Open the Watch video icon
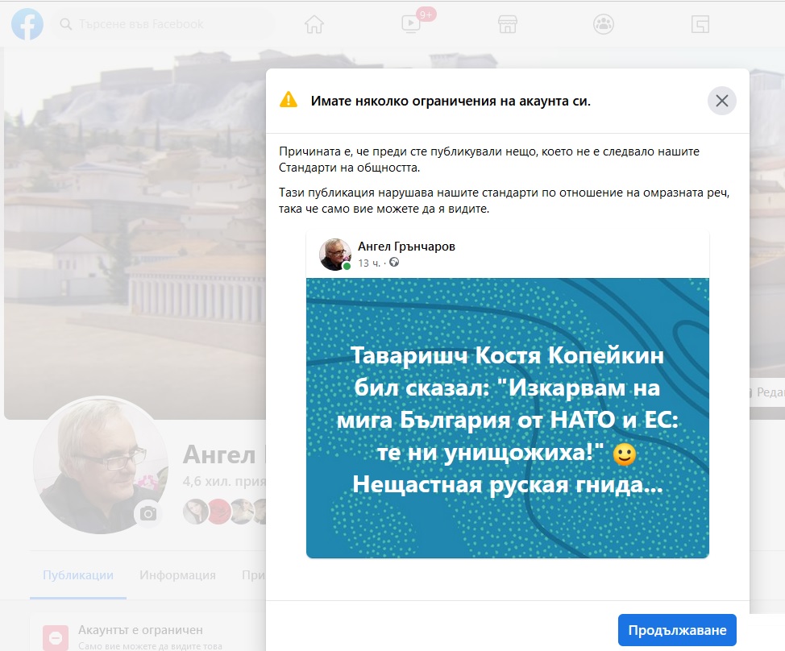The width and height of the screenshot is (785, 651). pyautogui.click(x=411, y=24)
